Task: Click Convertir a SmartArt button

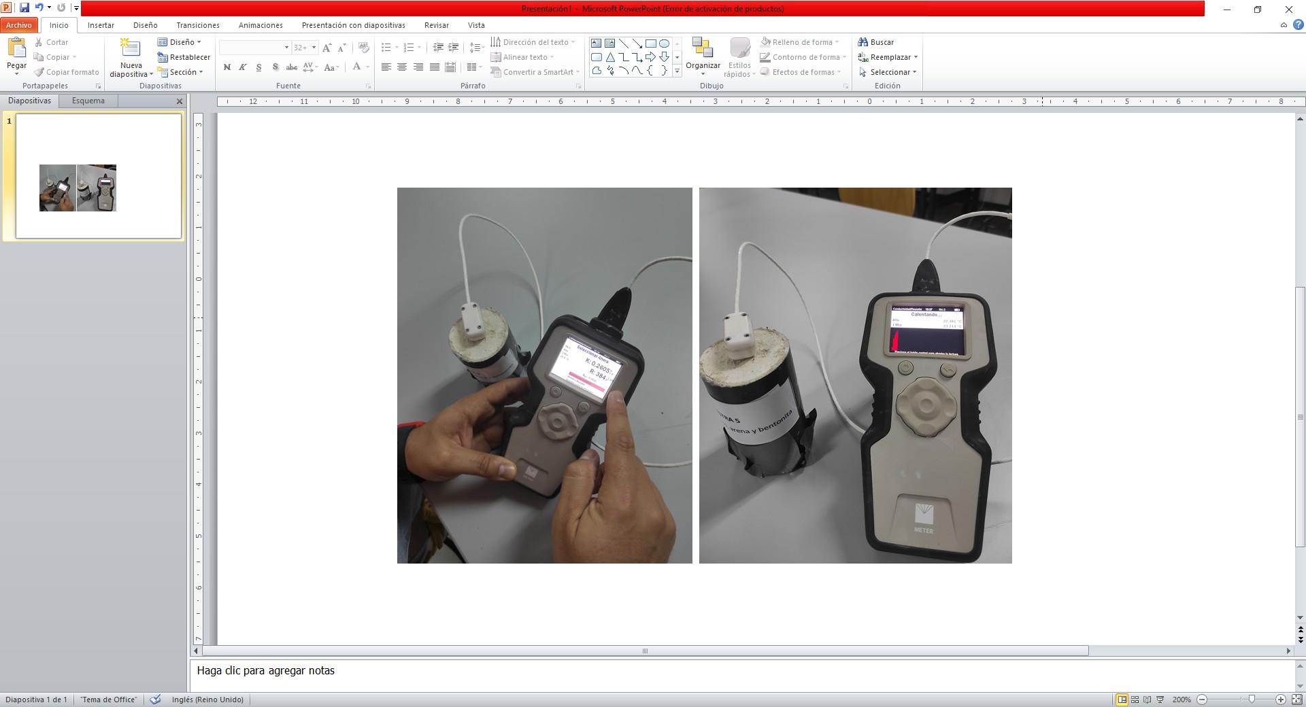Action: click(535, 72)
